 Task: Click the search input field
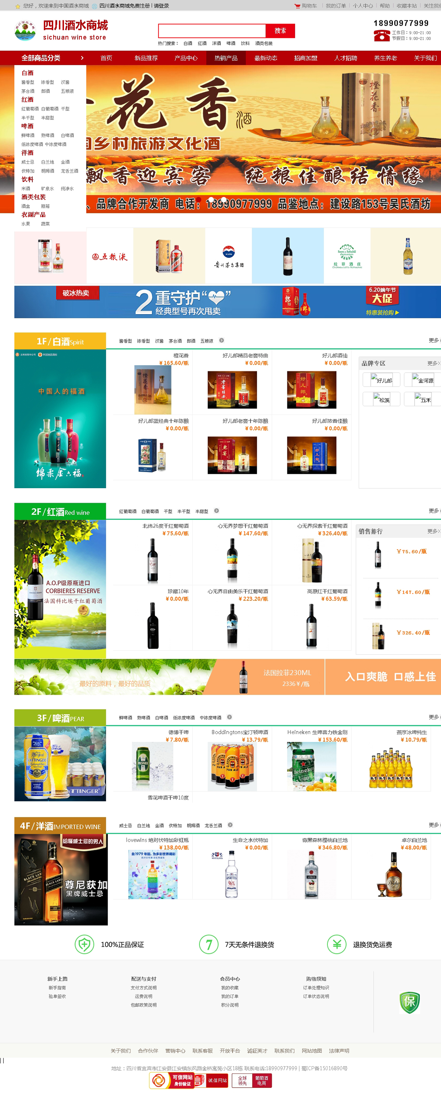tap(212, 31)
